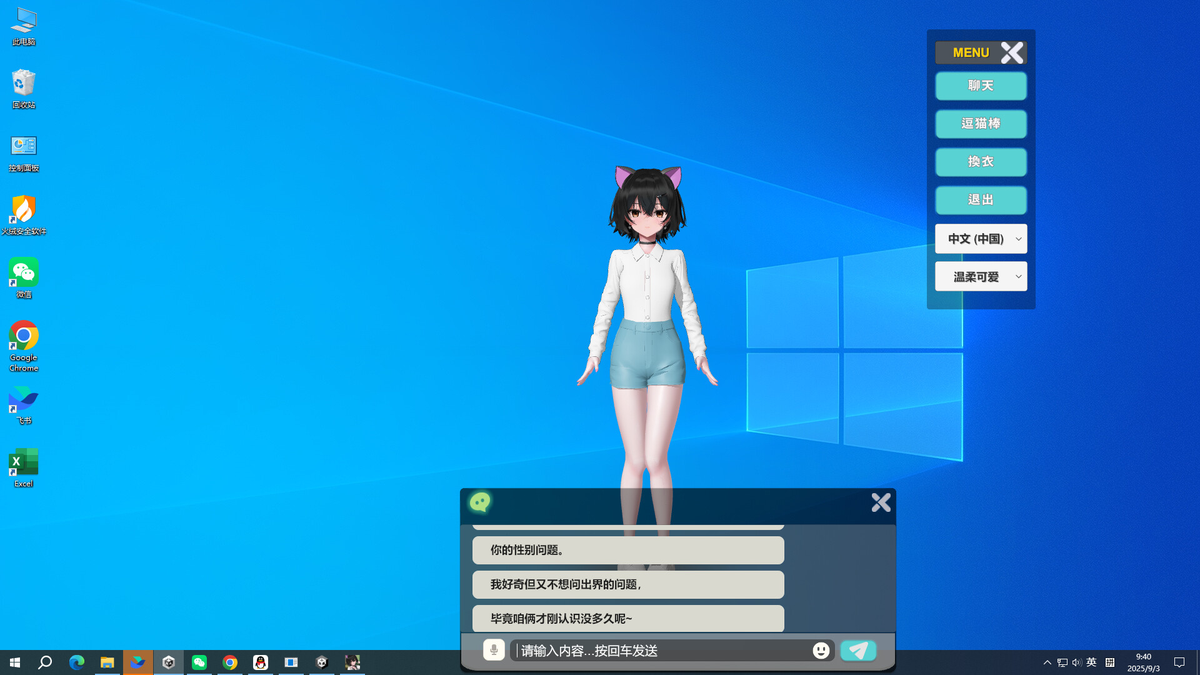Dismiss the MENU panel with its X
The height and width of the screenshot is (675, 1200).
(x=1012, y=52)
